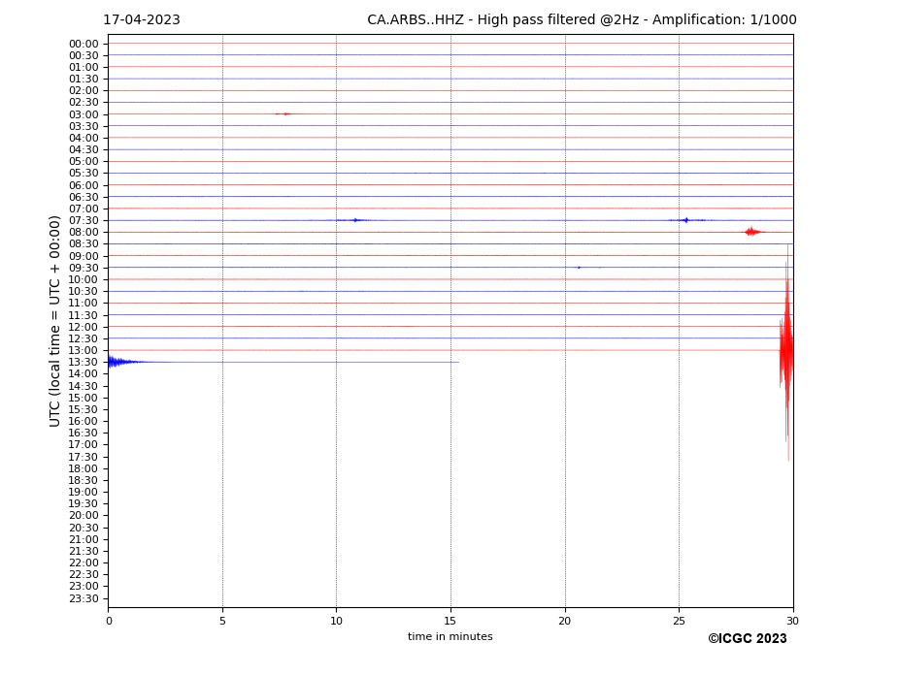Image resolution: width=900 pixels, height=675 pixels.
Task: Click the 06:00 time row label
Action: tap(83, 186)
